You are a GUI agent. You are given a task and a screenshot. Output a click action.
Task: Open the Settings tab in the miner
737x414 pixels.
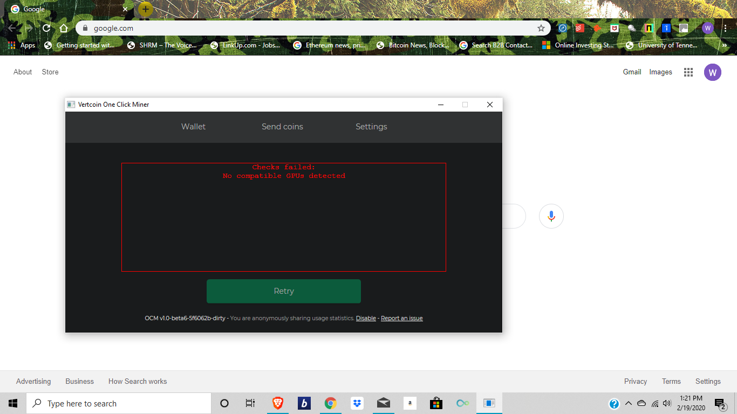click(371, 127)
